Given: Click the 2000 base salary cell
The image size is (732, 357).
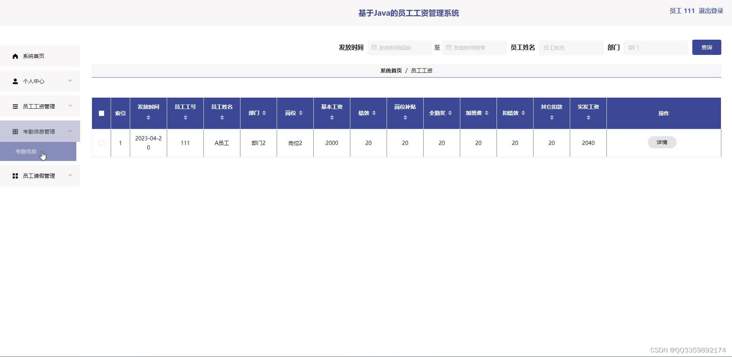Looking at the screenshot, I should pos(332,143).
